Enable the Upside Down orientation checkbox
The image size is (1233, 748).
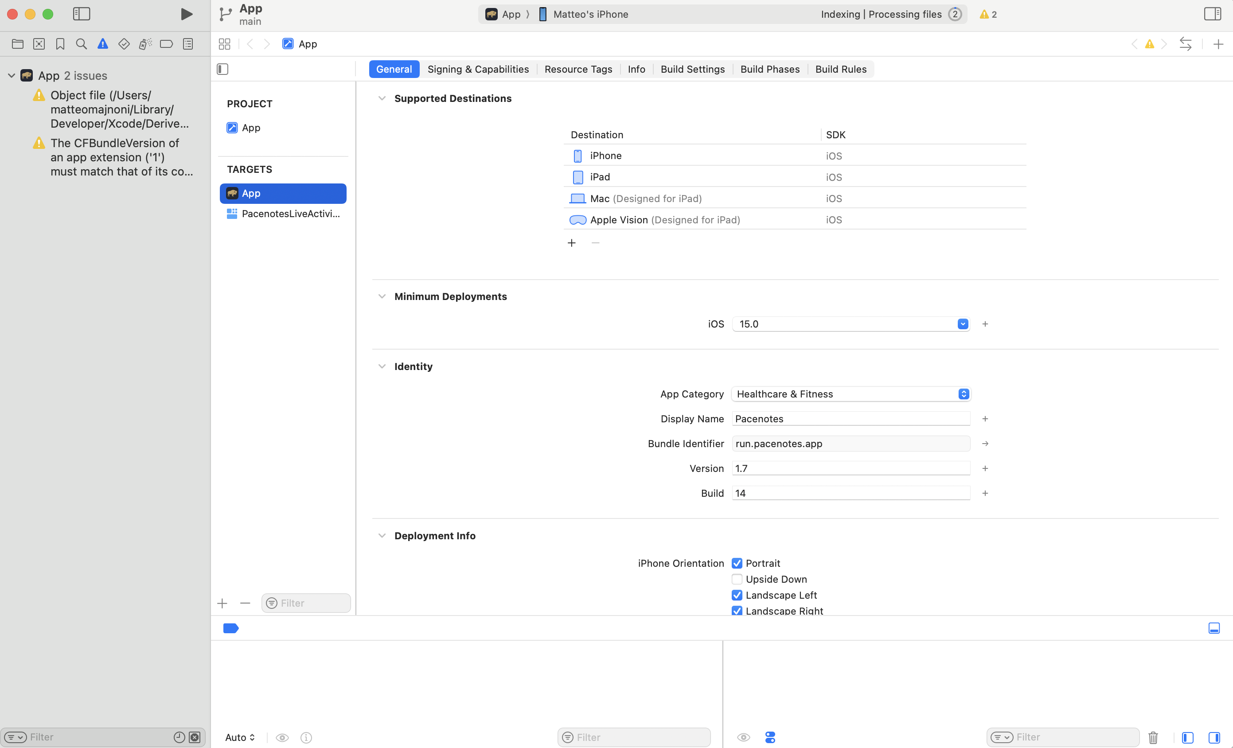point(737,579)
